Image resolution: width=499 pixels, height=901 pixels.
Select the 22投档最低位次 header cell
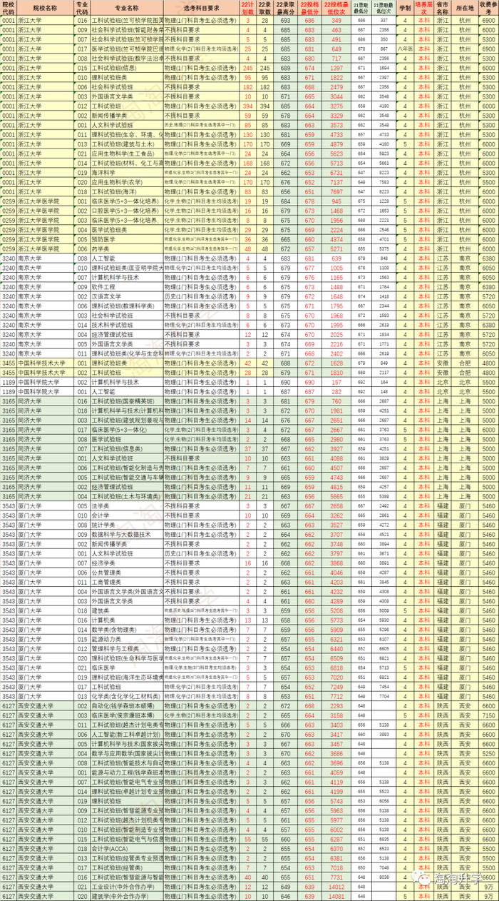point(336,9)
